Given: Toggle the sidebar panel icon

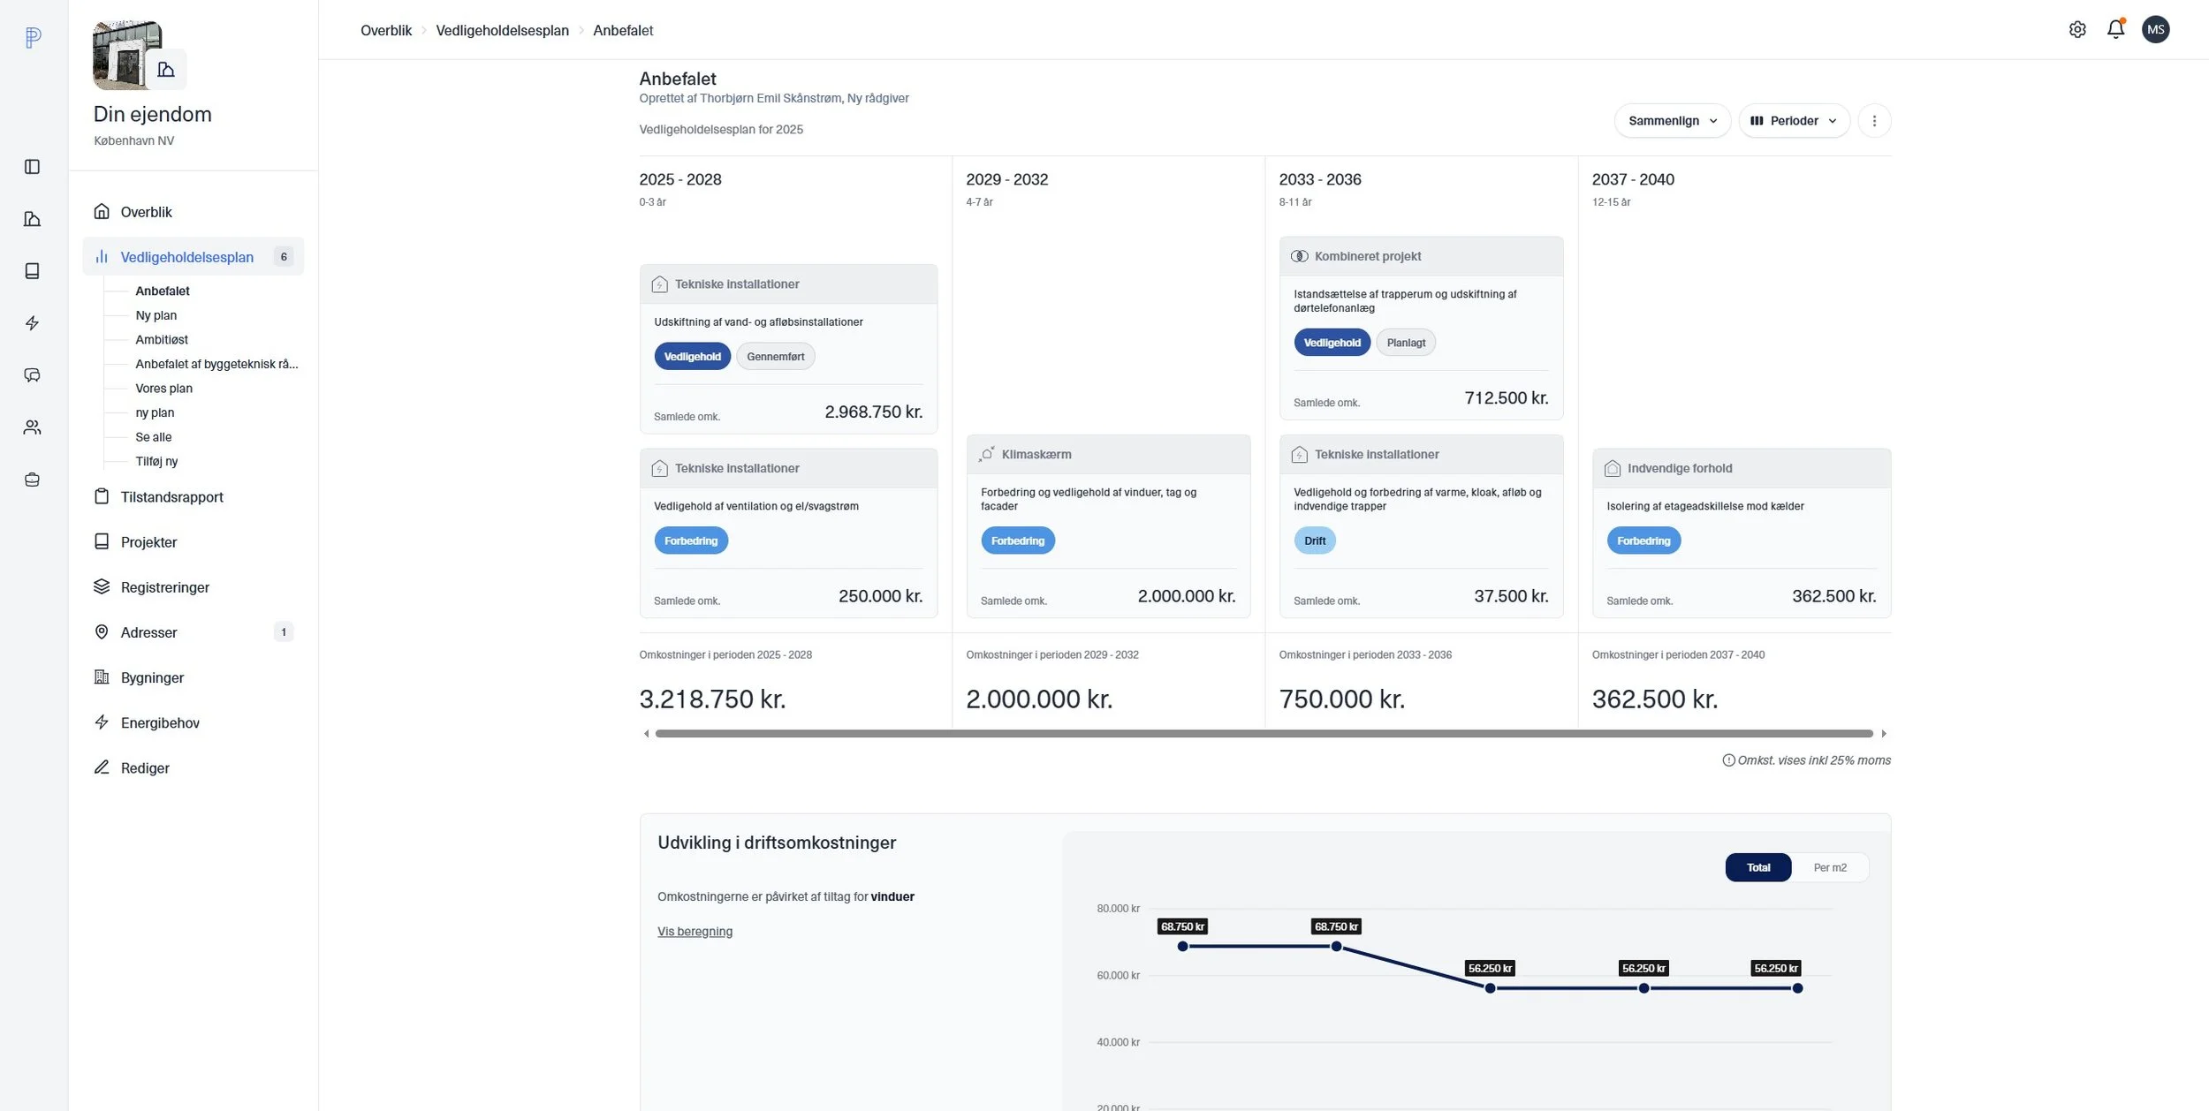Looking at the screenshot, I should click(x=33, y=167).
